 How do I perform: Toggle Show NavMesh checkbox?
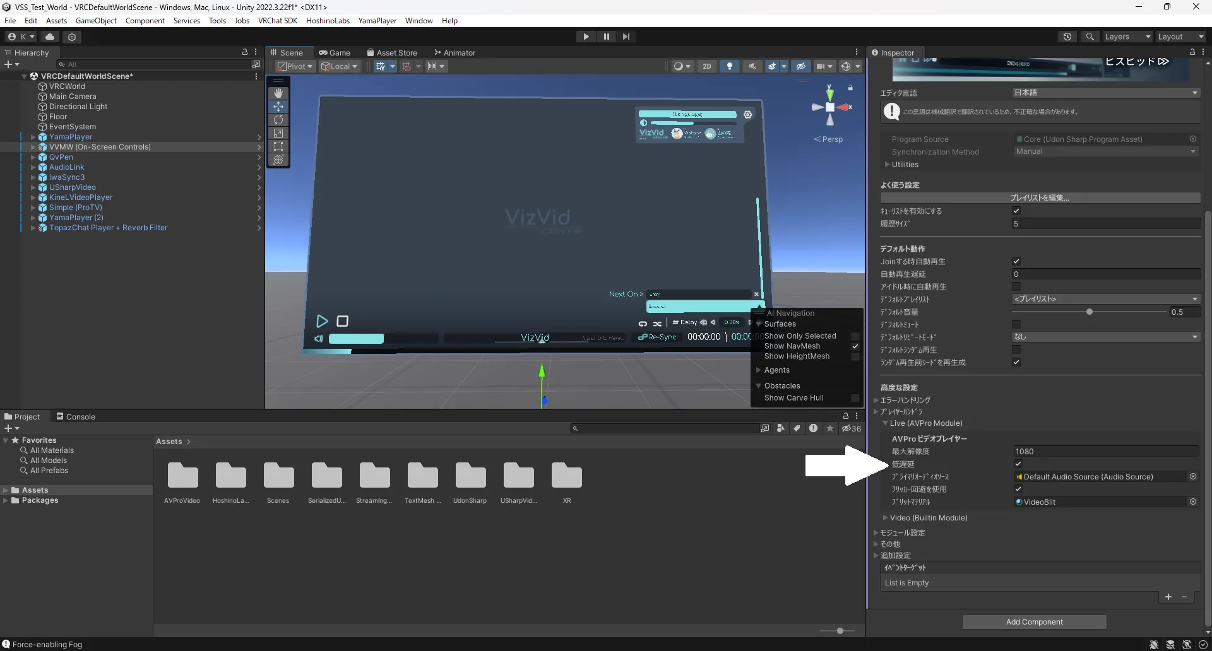(x=855, y=346)
